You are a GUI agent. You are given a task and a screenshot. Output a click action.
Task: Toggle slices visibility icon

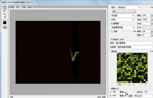(5, 27)
